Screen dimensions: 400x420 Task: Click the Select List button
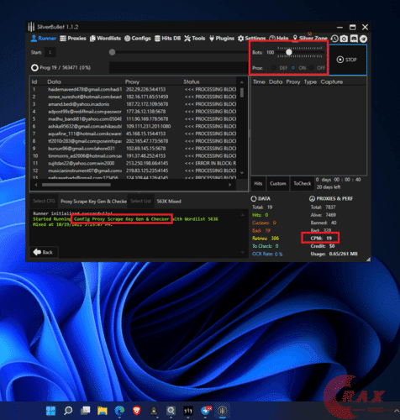coord(140,201)
